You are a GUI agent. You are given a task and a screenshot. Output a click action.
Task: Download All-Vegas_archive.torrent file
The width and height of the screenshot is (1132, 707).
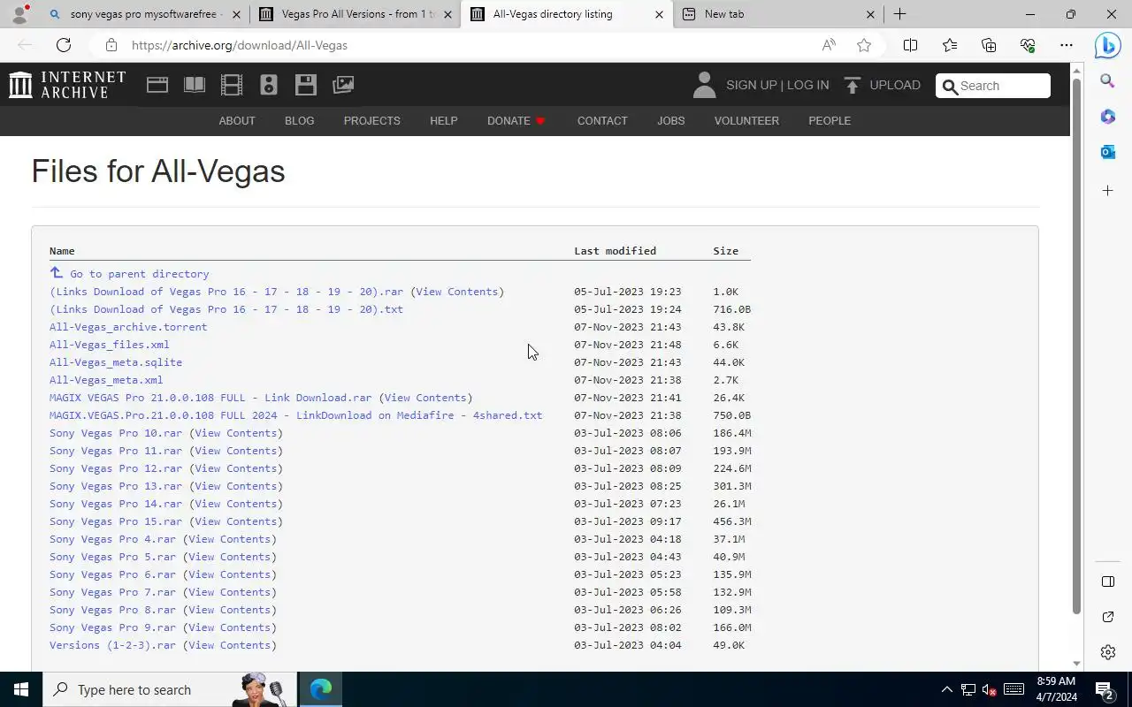click(128, 327)
